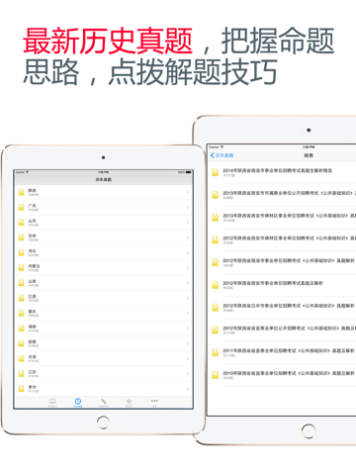Viewport: 356px width, 475px height.
Task: Open the 内蒙古 province row
Action: 103,268
